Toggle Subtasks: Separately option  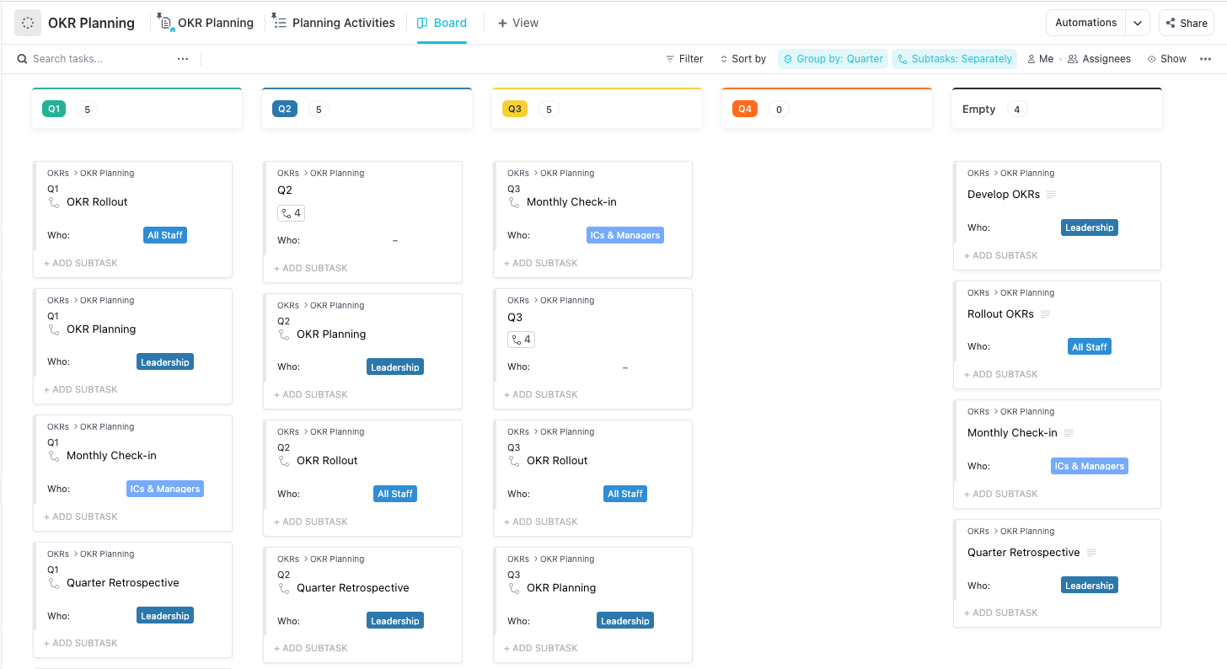[x=954, y=59]
